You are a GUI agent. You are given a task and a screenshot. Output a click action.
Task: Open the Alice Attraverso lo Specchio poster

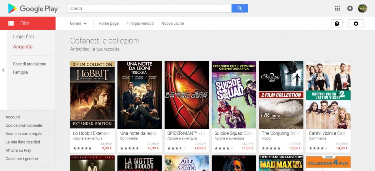[x=187, y=163]
